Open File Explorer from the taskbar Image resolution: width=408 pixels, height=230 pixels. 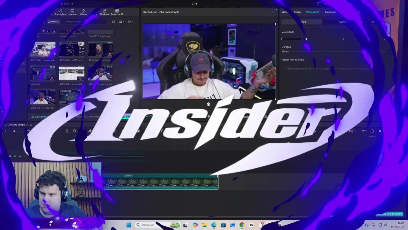click(204, 225)
